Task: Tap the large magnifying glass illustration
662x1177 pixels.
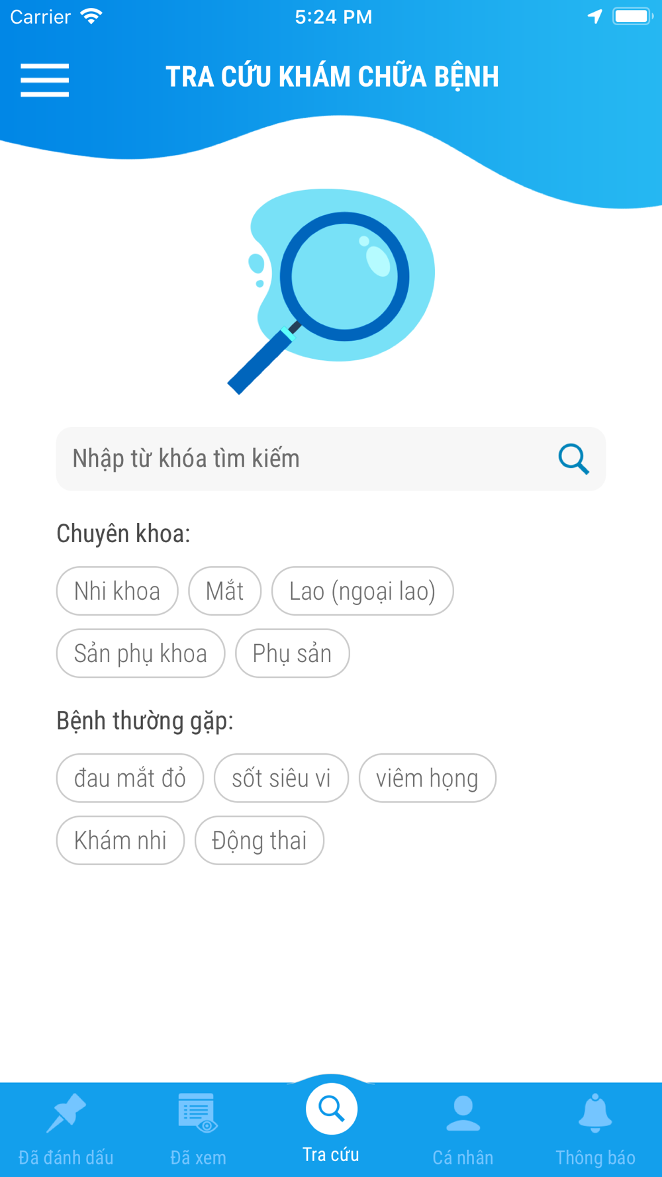Action: coord(331,291)
